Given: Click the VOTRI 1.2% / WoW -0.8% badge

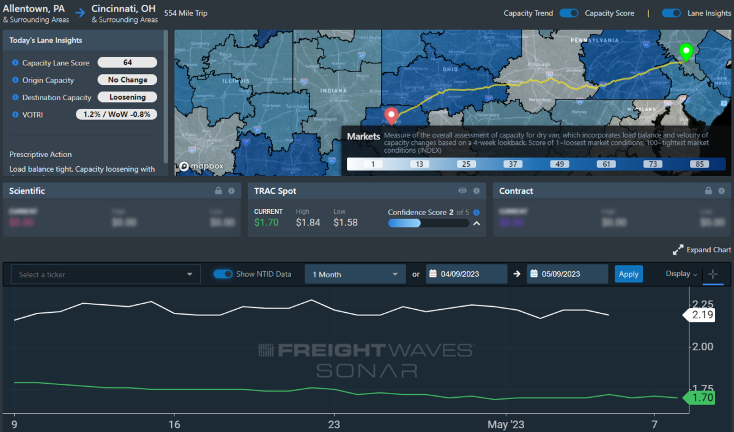Looking at the screenshot, I should click(x=116, y=114).
